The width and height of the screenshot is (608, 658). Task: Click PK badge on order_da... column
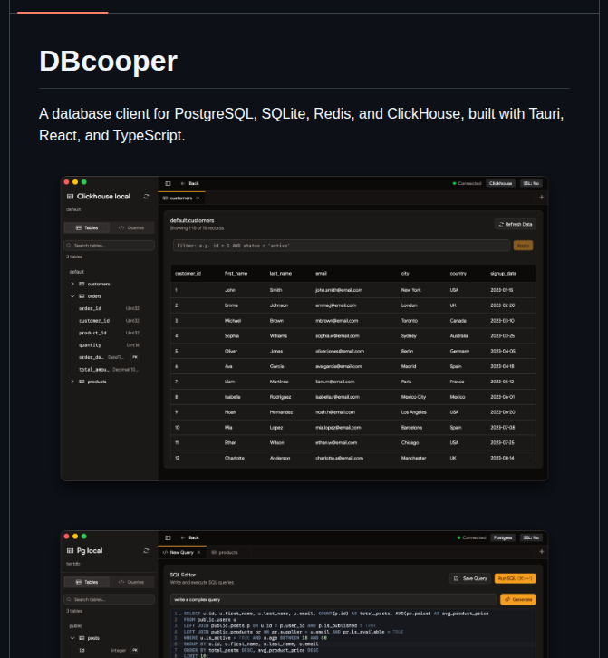coord(135,357)
